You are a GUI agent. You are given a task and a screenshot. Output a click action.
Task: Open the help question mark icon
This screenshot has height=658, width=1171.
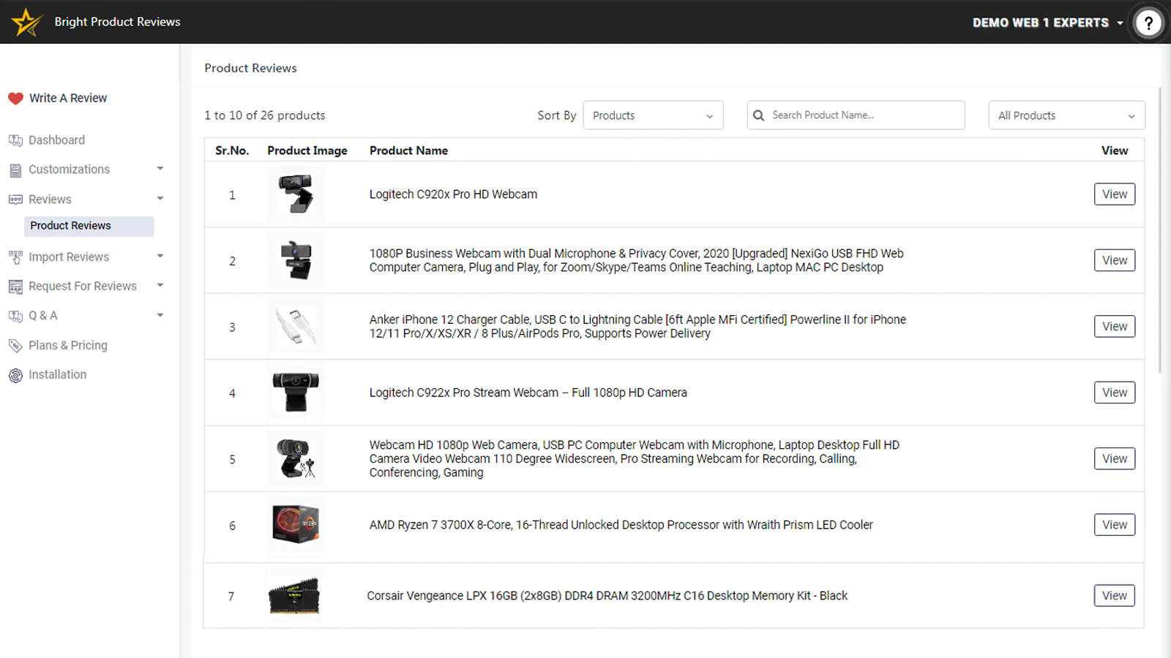click(x=1148, y=23)
